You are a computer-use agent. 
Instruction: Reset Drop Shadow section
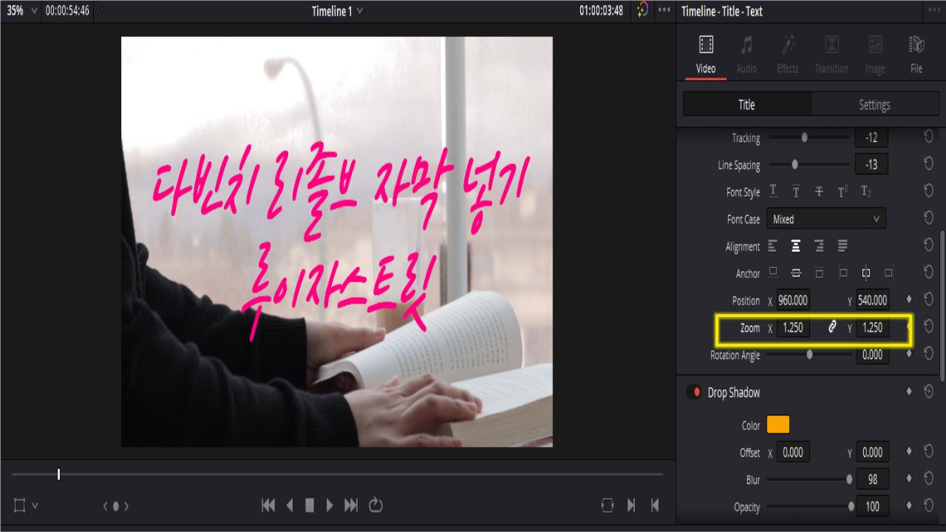pyautogui.click(x=928, y=392)
